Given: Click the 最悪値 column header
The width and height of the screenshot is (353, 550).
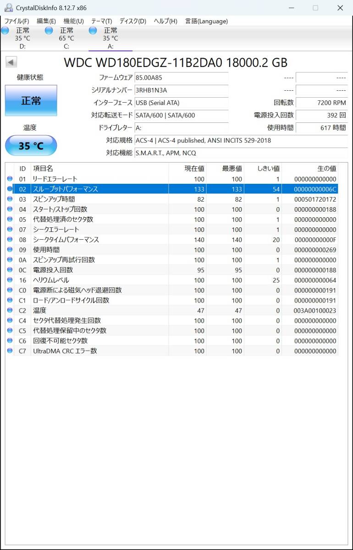Looking at the screenshot, I should 225,169.
